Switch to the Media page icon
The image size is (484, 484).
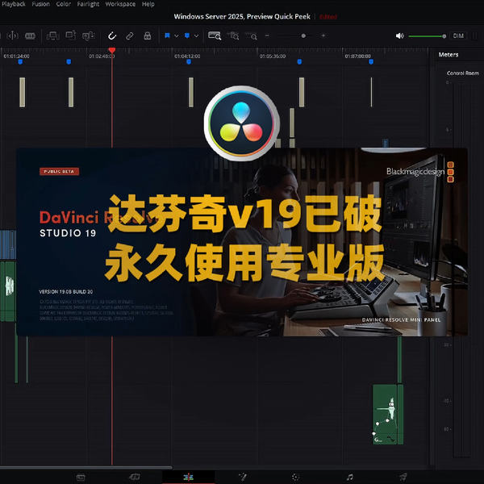[81, 478]
